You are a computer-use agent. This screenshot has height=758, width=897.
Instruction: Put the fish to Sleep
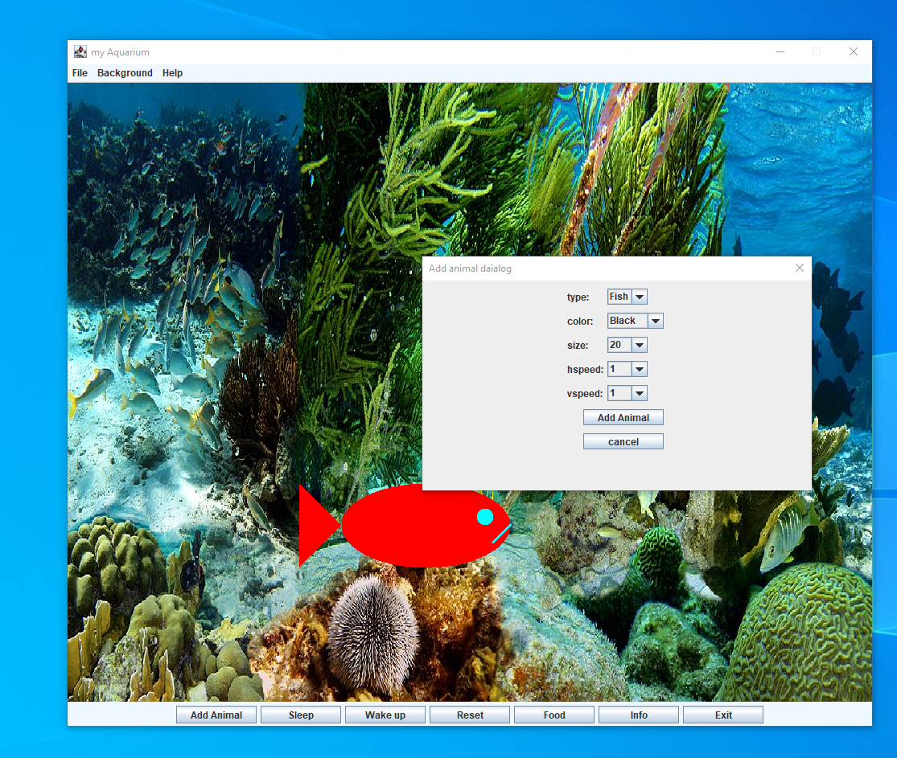(x=300, y=714)
